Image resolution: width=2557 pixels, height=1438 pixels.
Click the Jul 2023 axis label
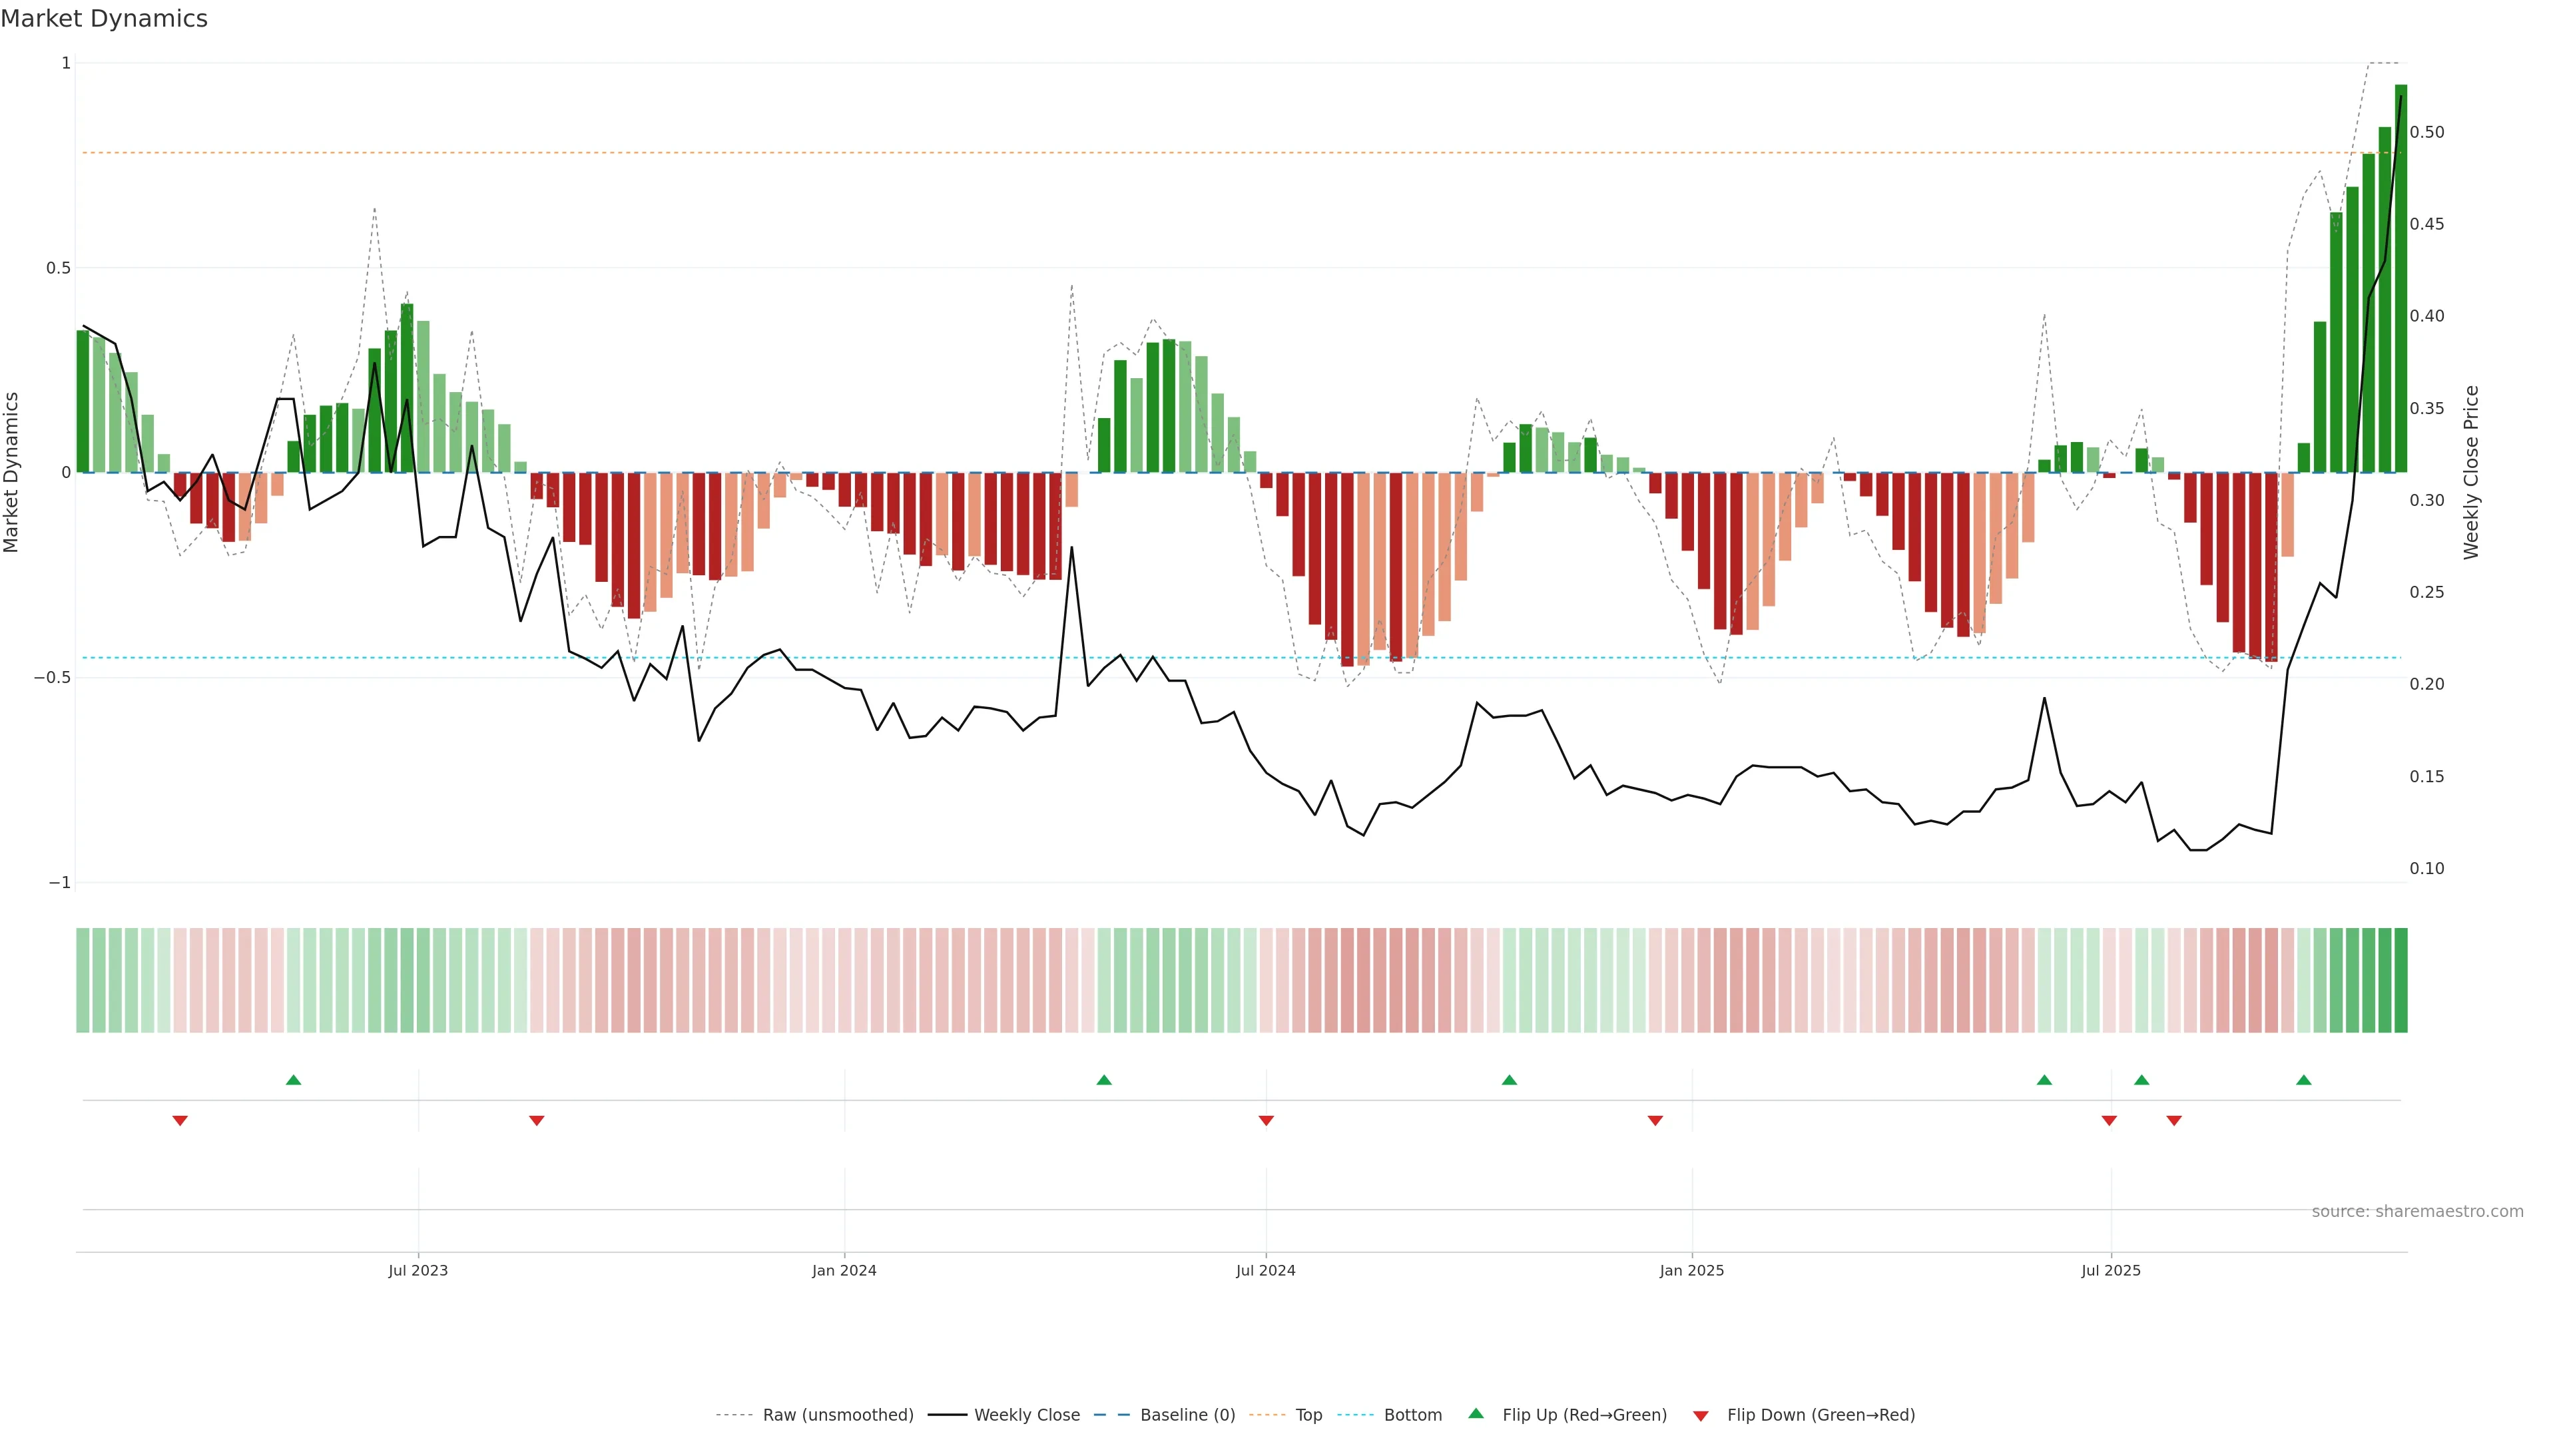tap(418, 1270)
